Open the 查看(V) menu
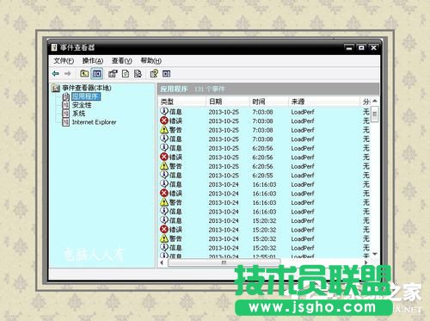The height and width of the screenshot is (321, 430). click(121, 61)
